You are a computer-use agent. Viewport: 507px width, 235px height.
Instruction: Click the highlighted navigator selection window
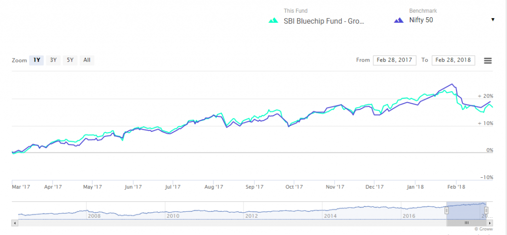click(466, 210)
